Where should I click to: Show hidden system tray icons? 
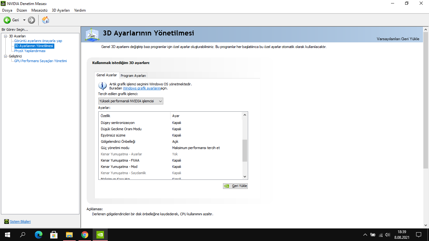pos(365,235)
